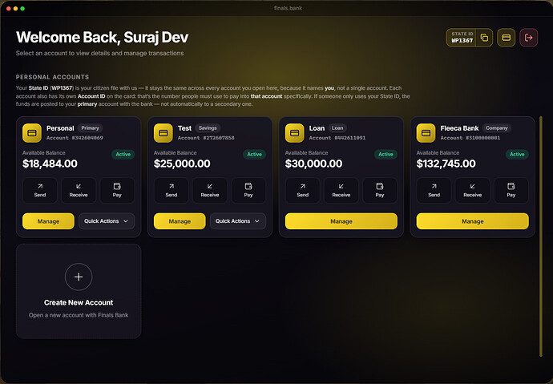Send money from Personal account
Viewport: 553px width, 384px height.
point(40,191)
